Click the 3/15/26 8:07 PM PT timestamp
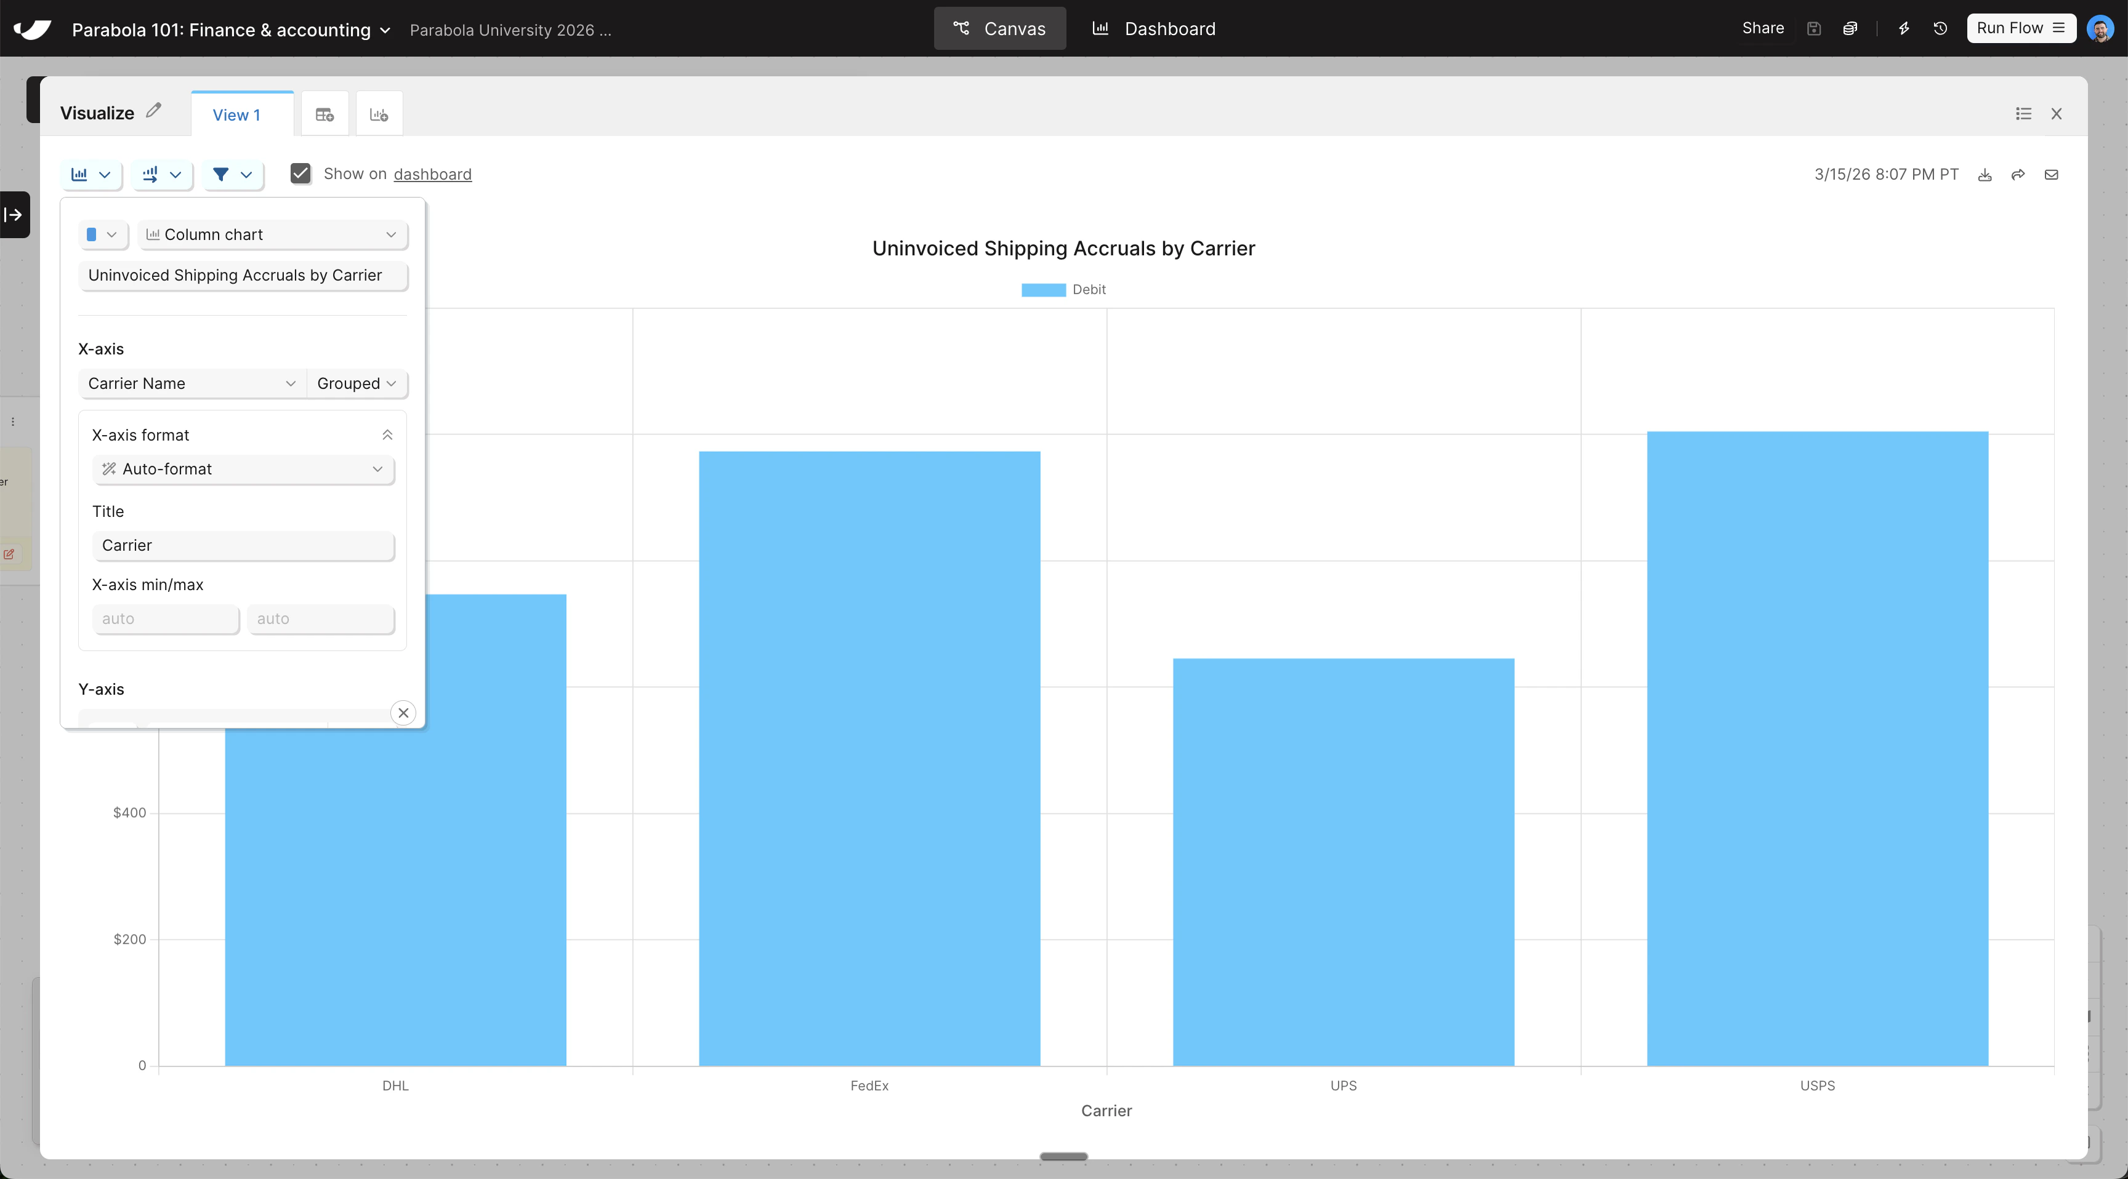2128x1179 pixels. [x=1886, y=175]
